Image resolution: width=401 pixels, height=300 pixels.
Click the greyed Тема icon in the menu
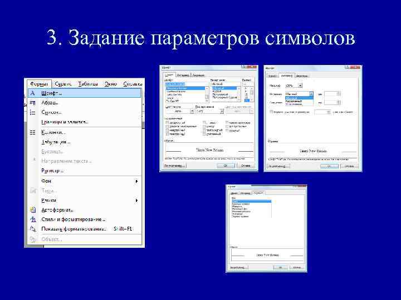33,191
